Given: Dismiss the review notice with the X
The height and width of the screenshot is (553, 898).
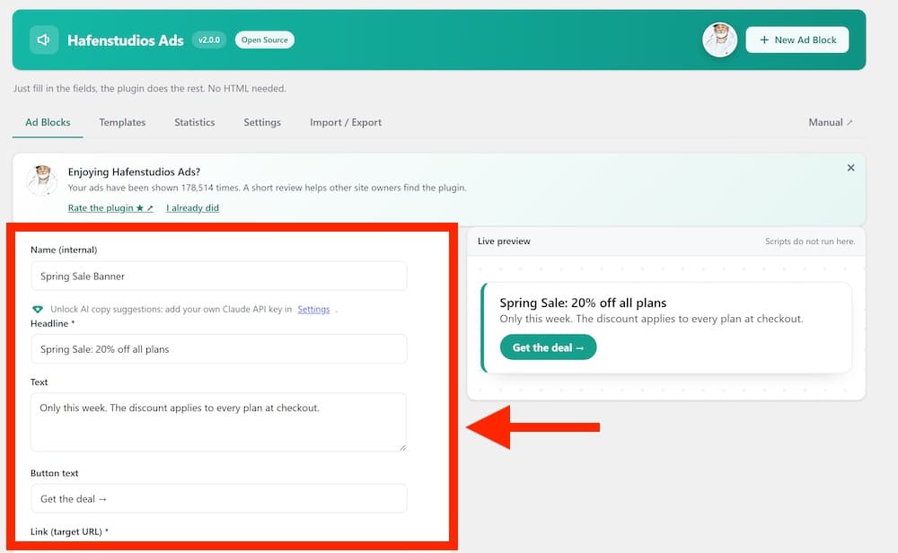Looking at the screenshot, I should coord(850,168).
